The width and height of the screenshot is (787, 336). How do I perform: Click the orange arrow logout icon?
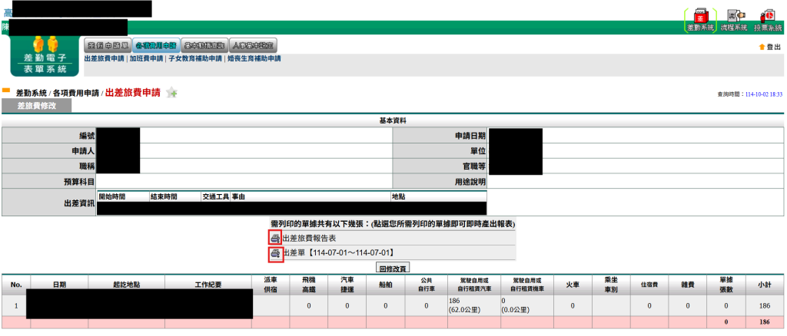(762, 48)
